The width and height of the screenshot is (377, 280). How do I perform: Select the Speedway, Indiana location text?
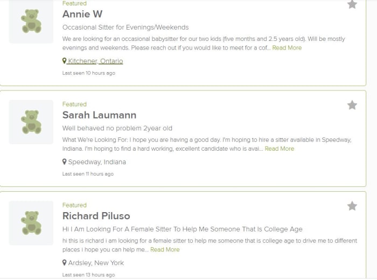(x=97, y=162)
